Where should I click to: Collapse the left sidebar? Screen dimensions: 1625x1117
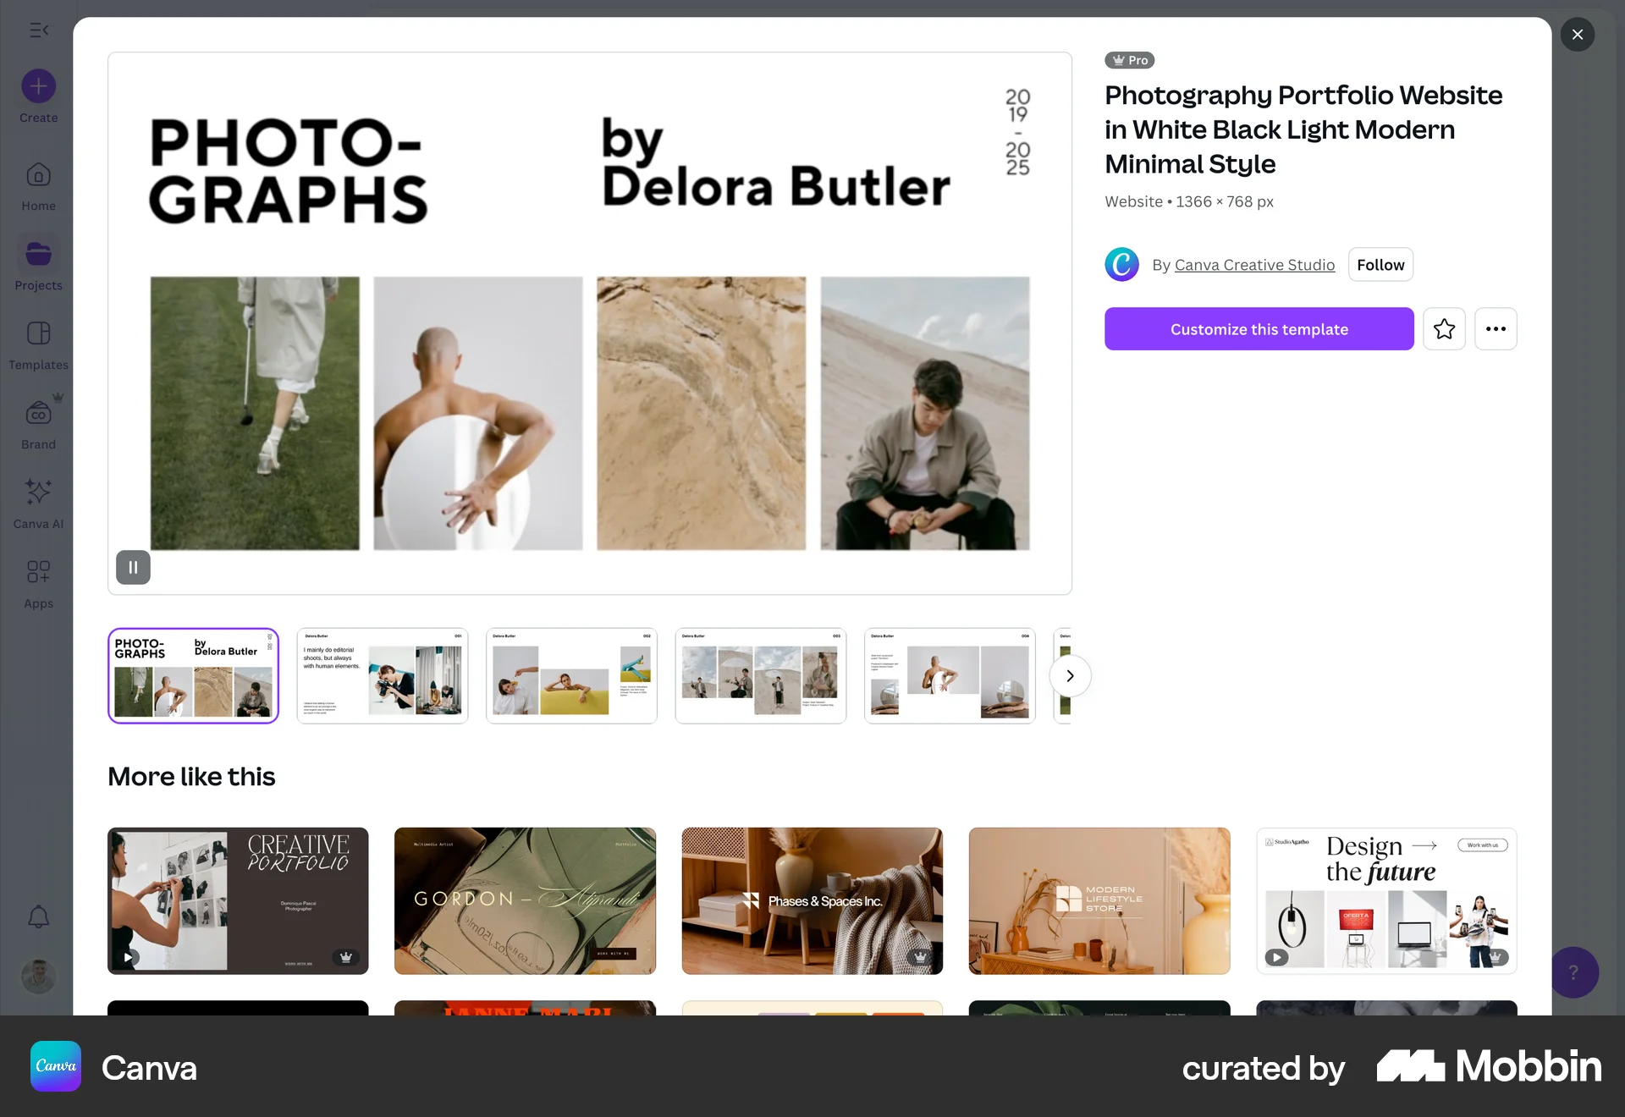(37, 30)
